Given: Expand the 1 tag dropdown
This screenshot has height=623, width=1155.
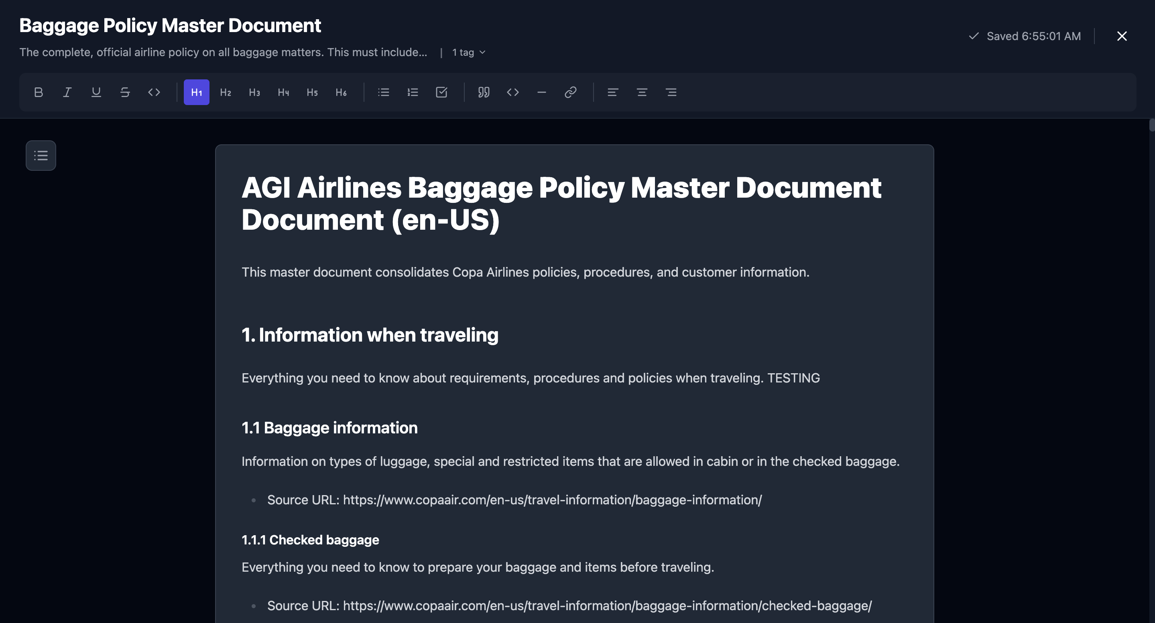Looking at the screenshot, I should [469, 53].
